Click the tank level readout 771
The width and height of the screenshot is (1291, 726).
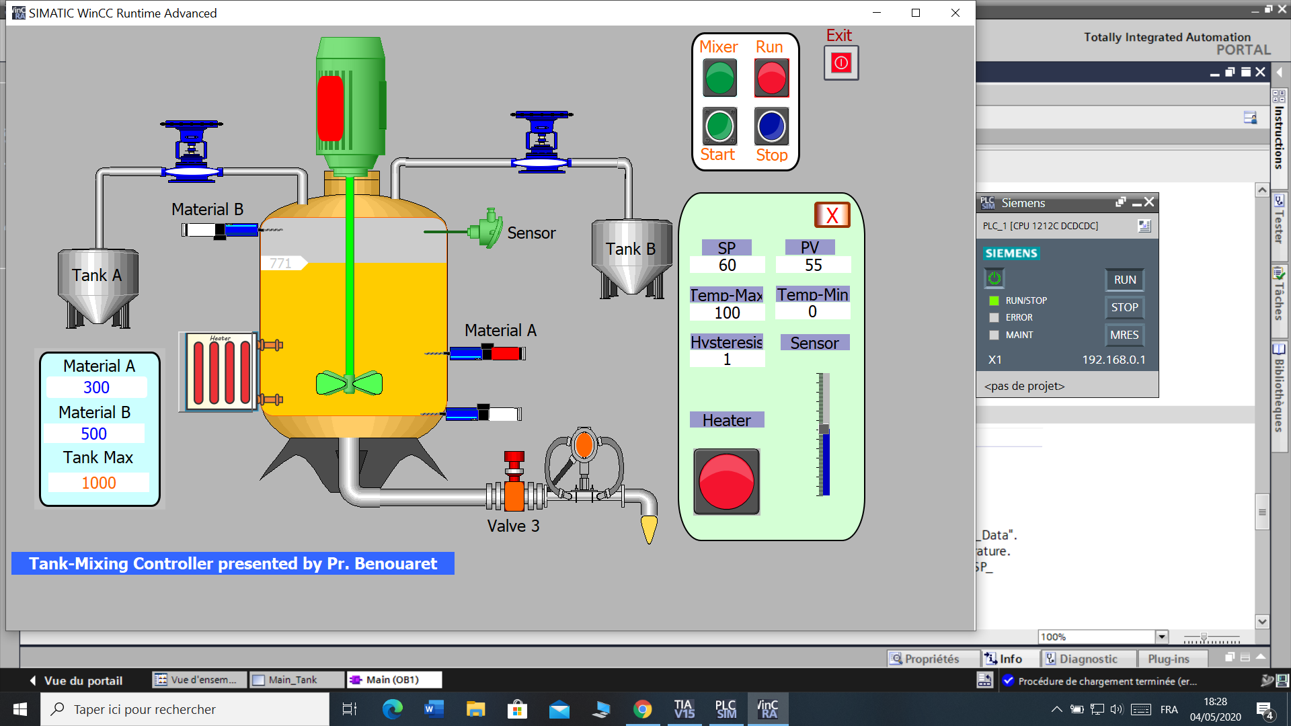(284, 264)
